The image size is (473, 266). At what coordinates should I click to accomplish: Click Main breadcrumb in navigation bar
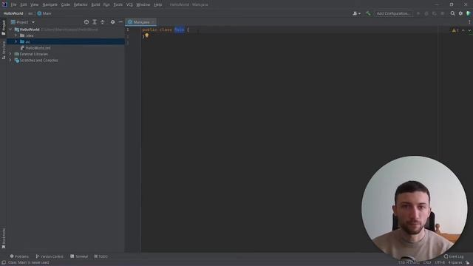pos(44,13)
